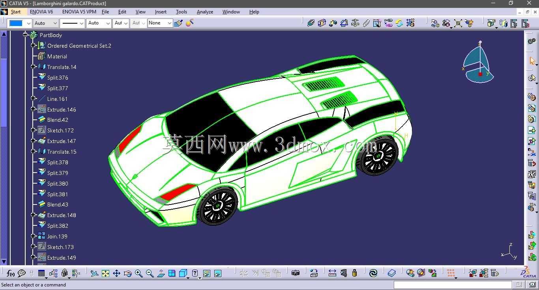Expand the Translate.14 tree node
539x290 pixels.
pyautogui.click(x=34, y=67)
